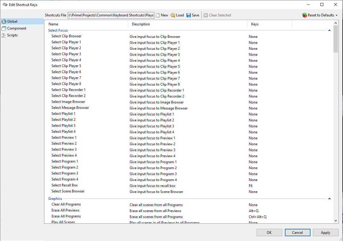The image size is (343, 241).
Task: Select the Global globe icon in sidebar
Action: click(x=4, y=21)
